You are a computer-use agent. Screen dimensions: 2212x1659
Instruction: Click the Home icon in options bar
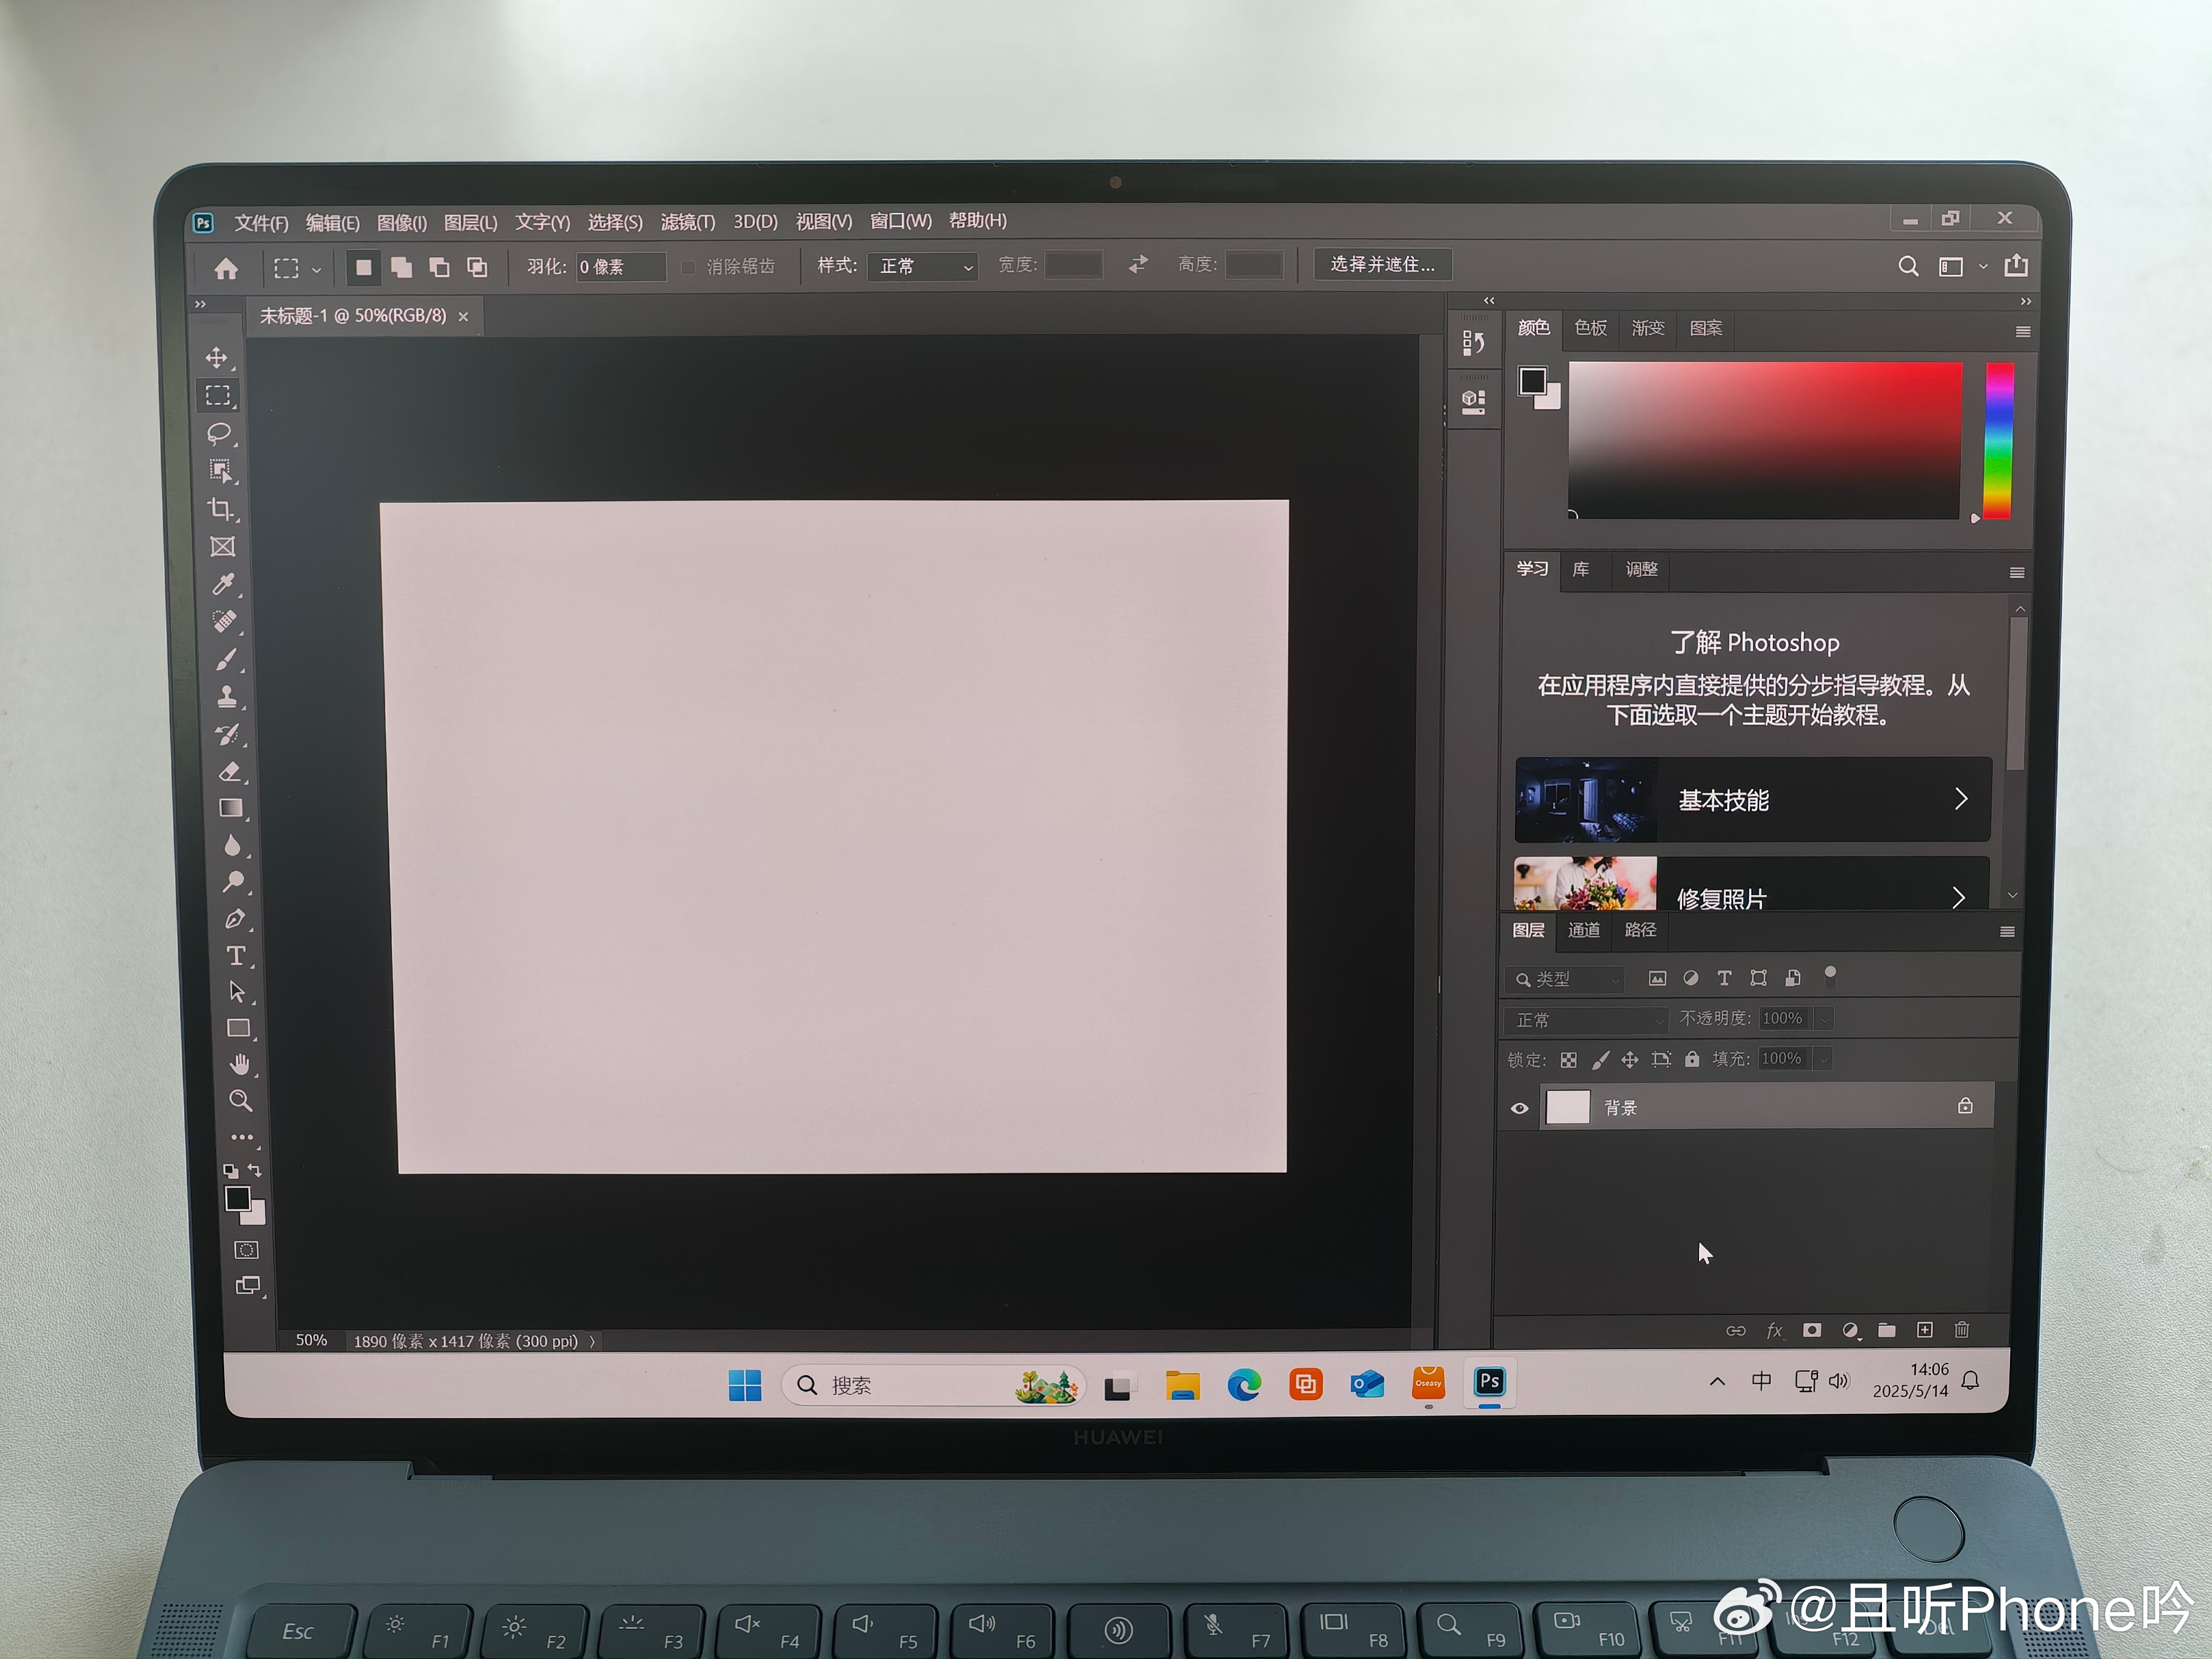pyautogui.click(x=226, y=268)
